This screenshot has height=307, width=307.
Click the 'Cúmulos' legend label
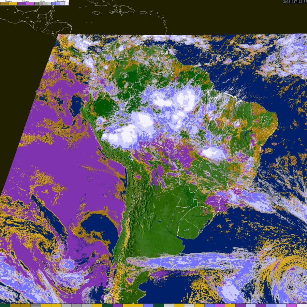pos(9,1)
